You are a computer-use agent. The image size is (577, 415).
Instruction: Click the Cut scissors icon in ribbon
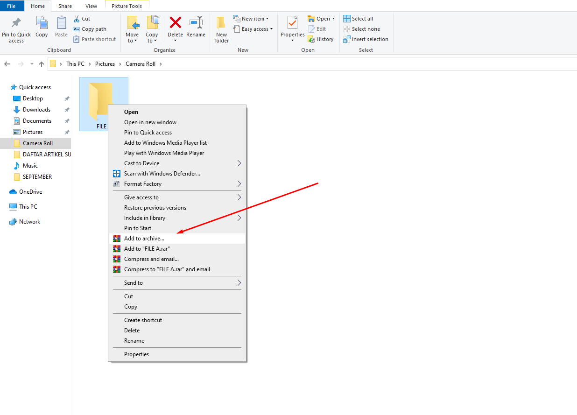point(77,19)
